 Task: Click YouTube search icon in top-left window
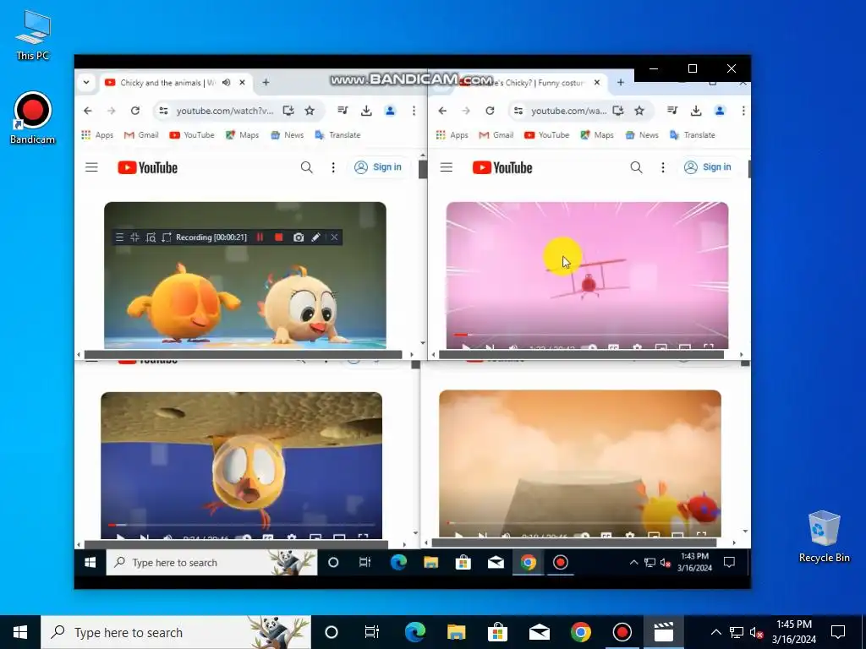tap(306, 167)
